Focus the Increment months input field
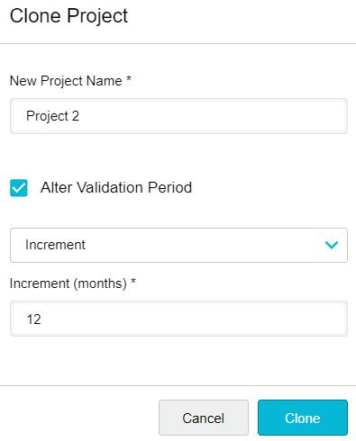The image size is (356, 441). 178,319
